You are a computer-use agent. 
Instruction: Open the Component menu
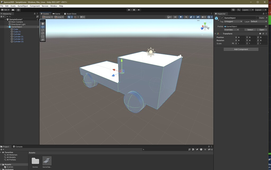[35, 6]
